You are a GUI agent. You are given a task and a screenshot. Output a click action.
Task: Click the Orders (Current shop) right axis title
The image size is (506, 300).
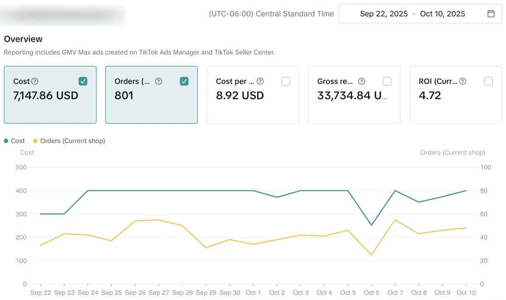click(x=453, y=153)
